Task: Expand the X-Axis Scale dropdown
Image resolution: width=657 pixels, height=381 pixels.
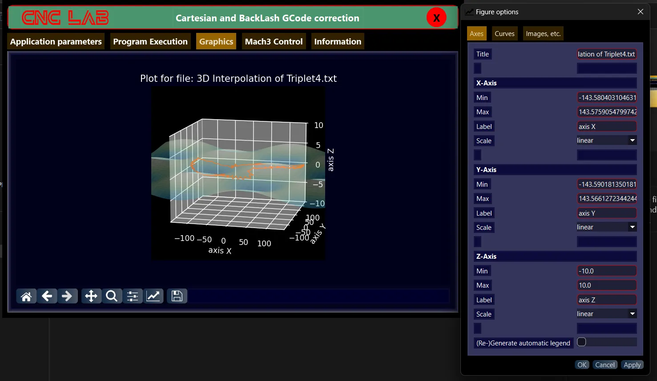Action: tap(606, 140)
